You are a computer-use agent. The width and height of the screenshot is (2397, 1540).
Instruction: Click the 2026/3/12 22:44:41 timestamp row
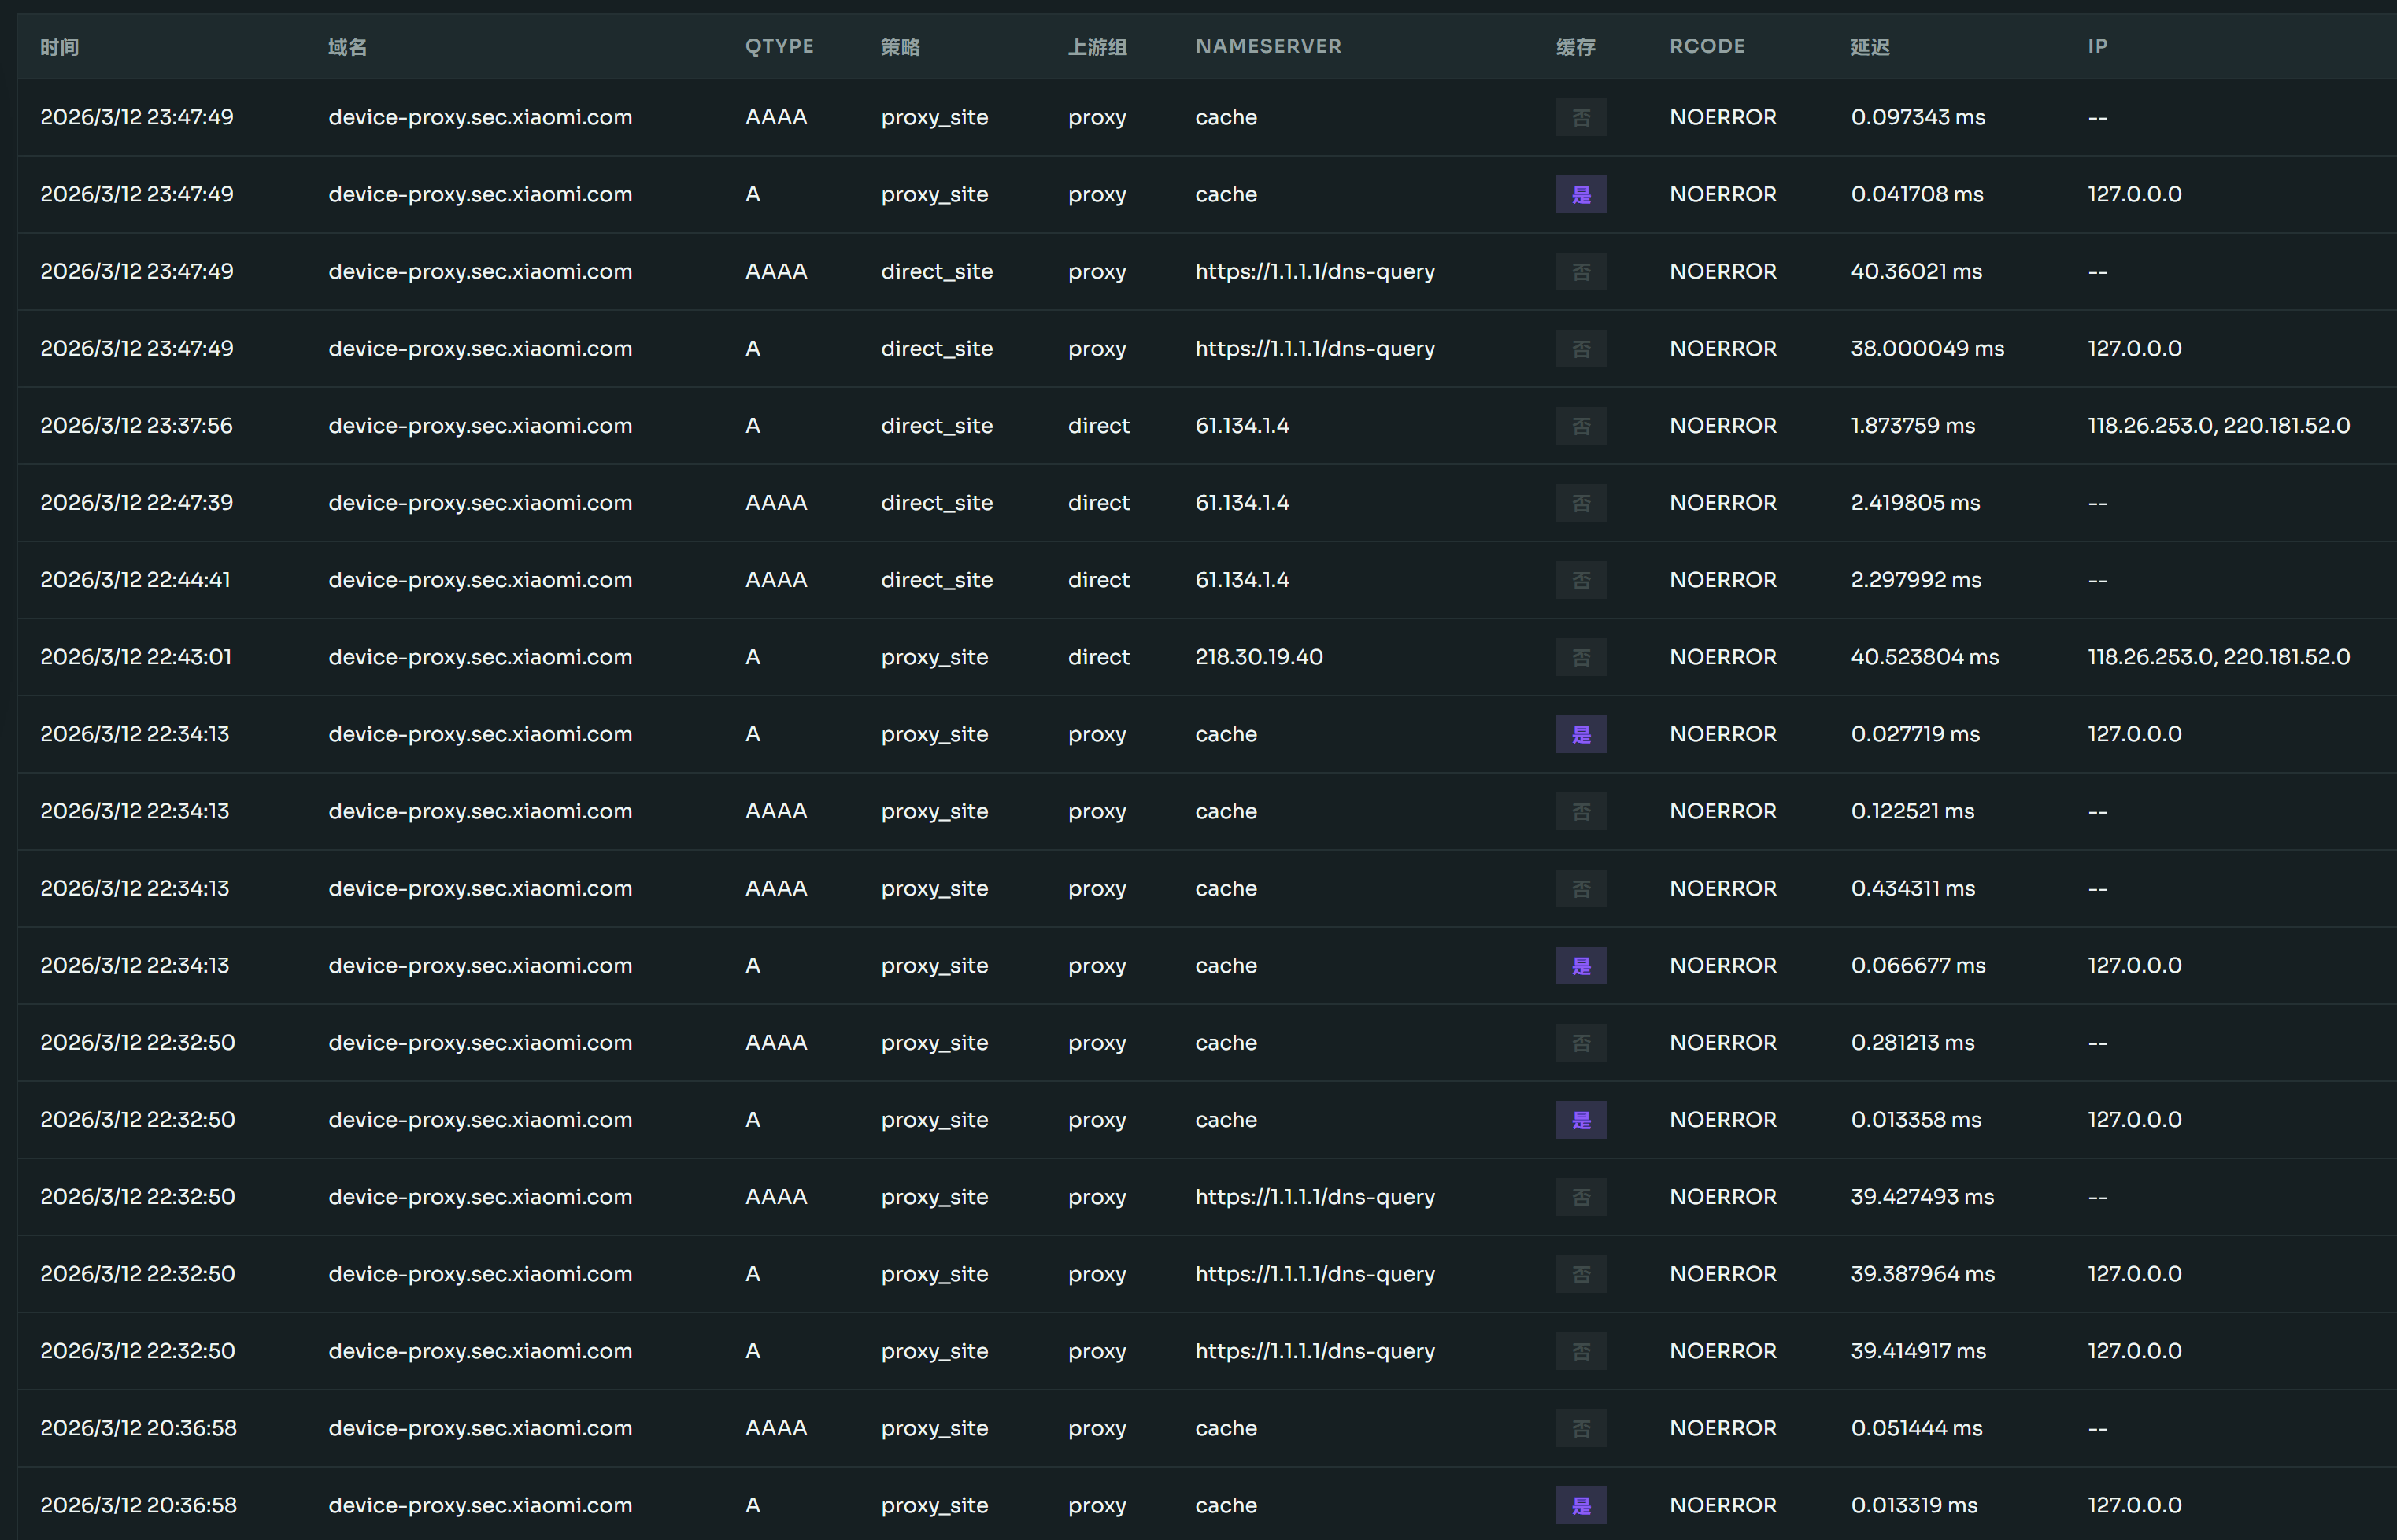pos(135,580)
